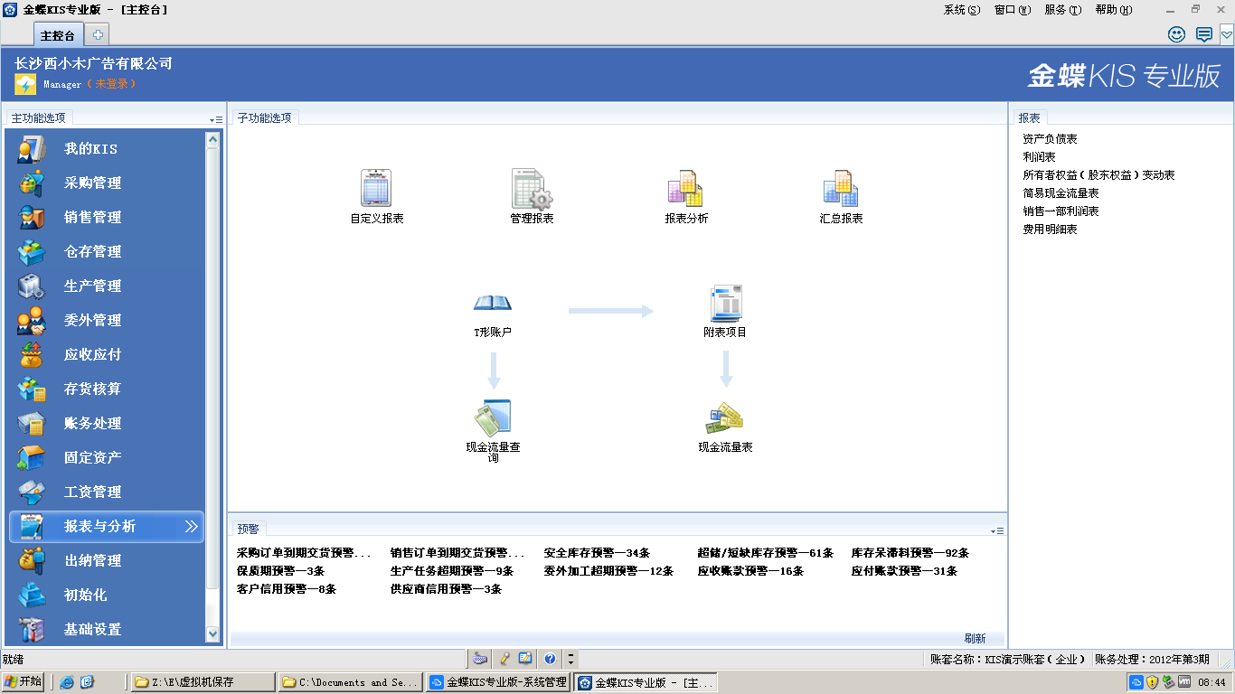
Task: Open the T形账户 T-account icon
Action: [493, 304]
